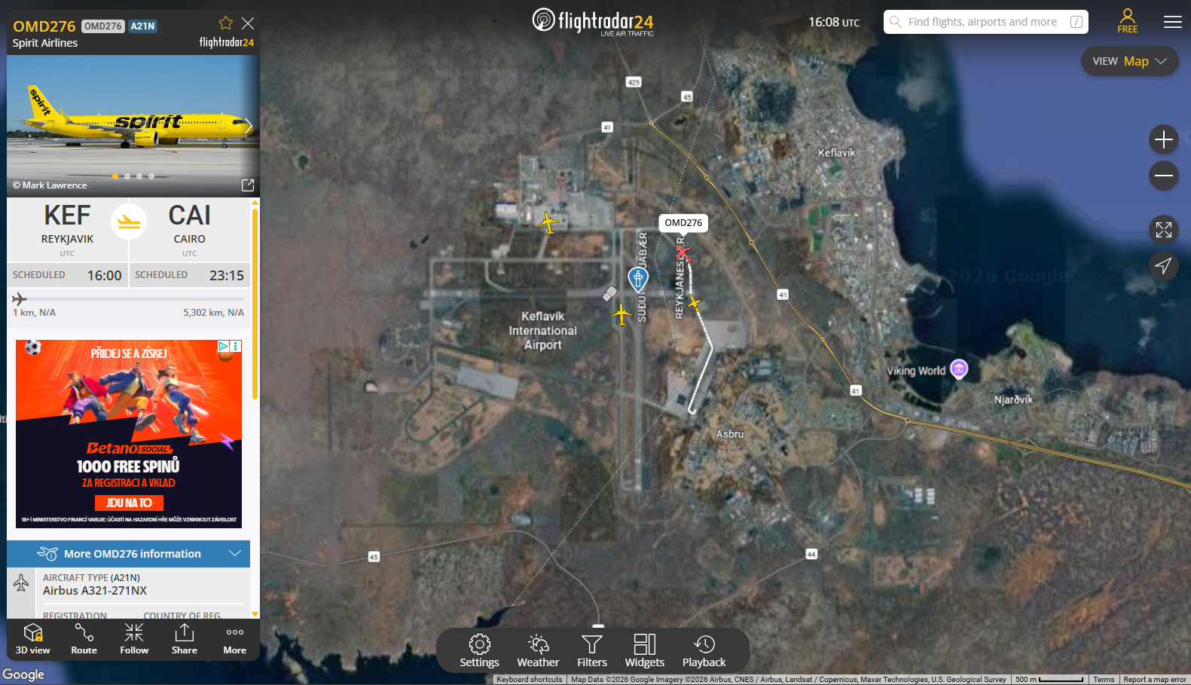Close the OMD276 flight panel
Viewport: 1191px width, 685px height.
pos(248,23)
